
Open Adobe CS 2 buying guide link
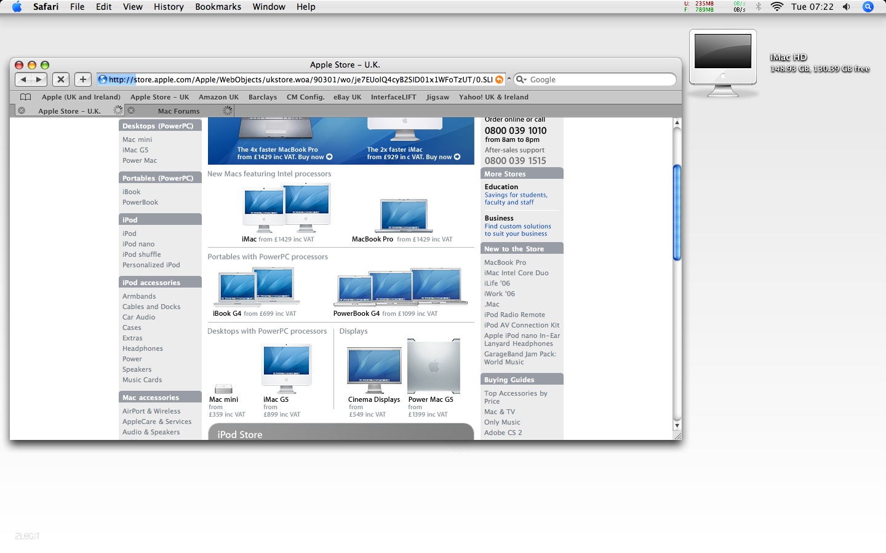click(x=503, y=433)
